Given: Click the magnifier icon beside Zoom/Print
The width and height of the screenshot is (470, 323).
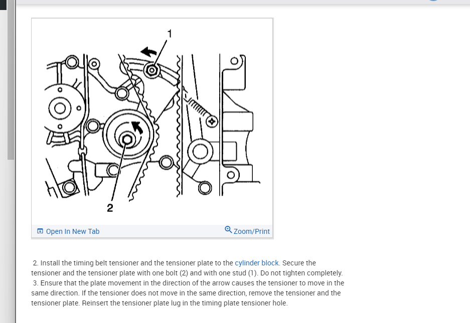Looking at the screenshot, I should pos(228,229).
